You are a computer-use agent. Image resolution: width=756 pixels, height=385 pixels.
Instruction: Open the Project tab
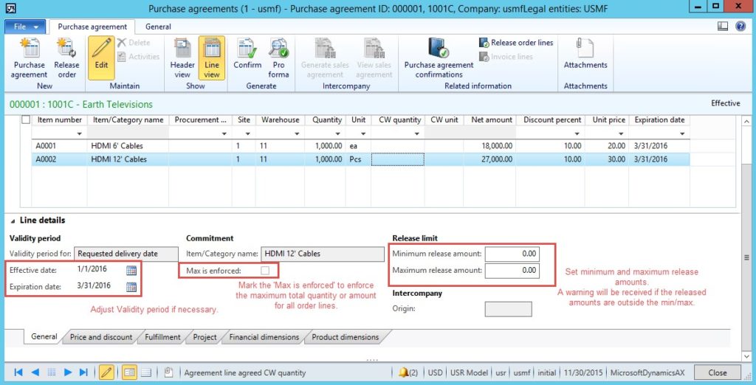205,337
